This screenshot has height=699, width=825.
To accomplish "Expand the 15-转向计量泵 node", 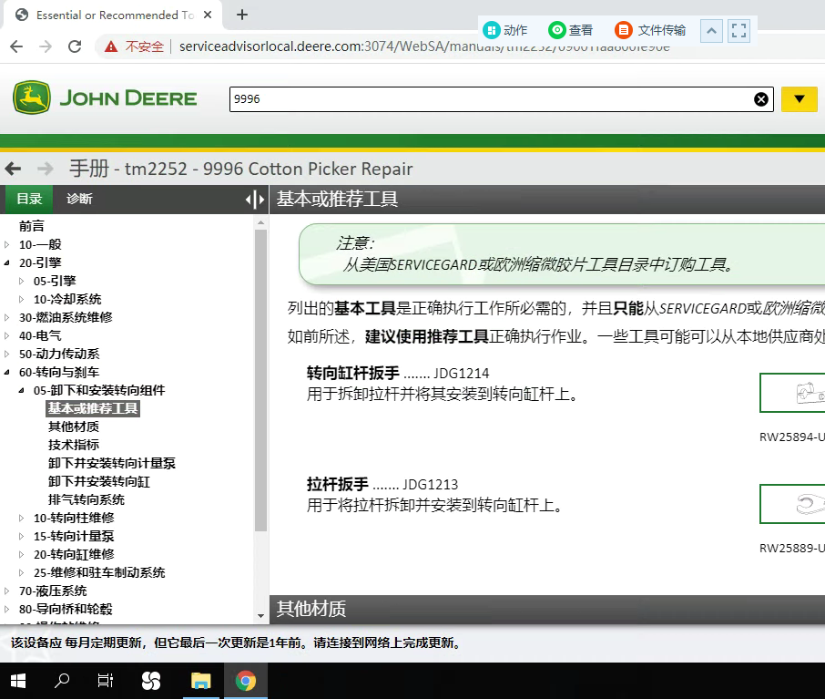I will pyautogui.click(x=22, y=536).
